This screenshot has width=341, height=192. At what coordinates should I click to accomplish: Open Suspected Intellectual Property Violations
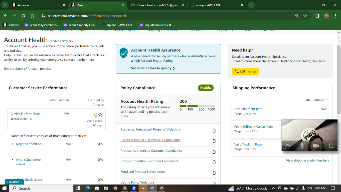151,129
